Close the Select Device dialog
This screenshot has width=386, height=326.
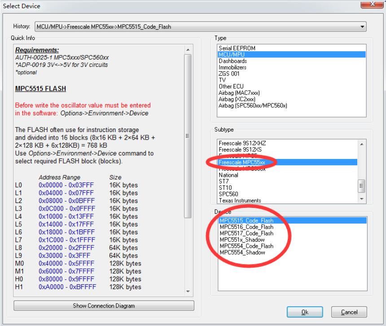click(x=372, y=4)
